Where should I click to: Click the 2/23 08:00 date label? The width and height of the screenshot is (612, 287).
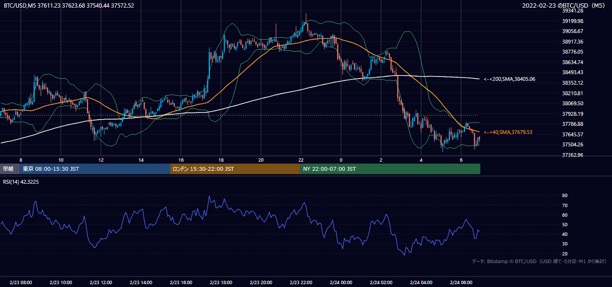coord(21,283)
